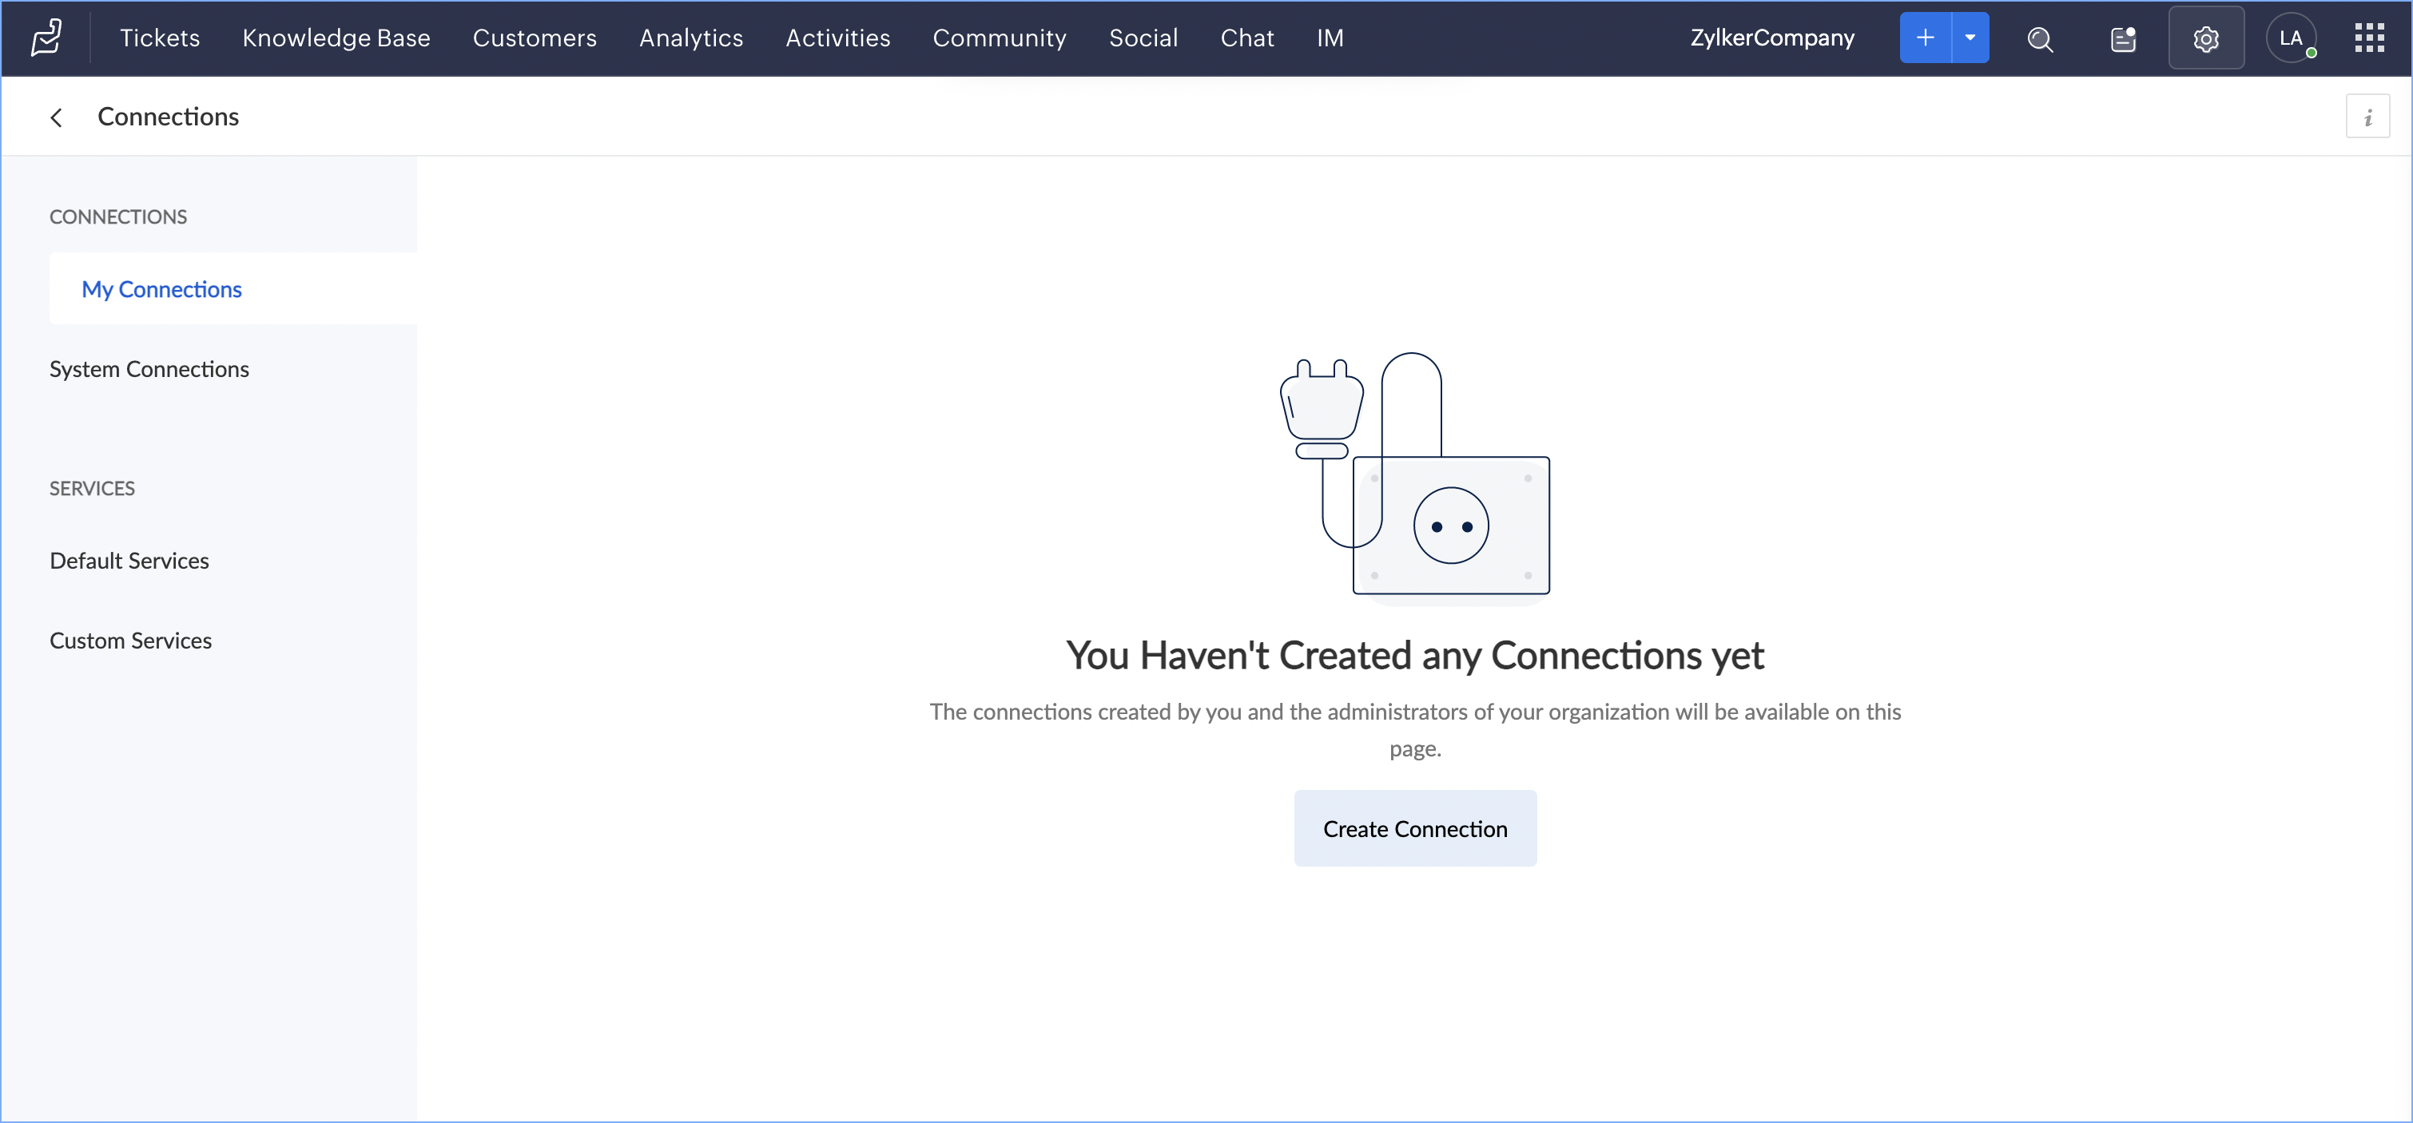Go to Analytics tab

(x=691, y=38)
